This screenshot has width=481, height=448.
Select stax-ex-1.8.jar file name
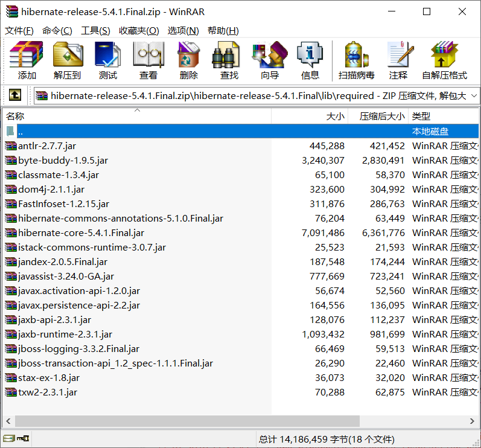point(49,378)
